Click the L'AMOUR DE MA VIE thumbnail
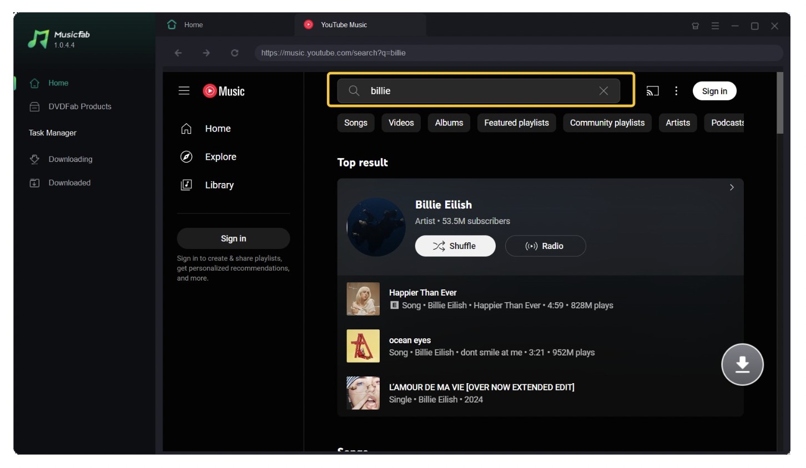The image size is (806, 468). 363,393
